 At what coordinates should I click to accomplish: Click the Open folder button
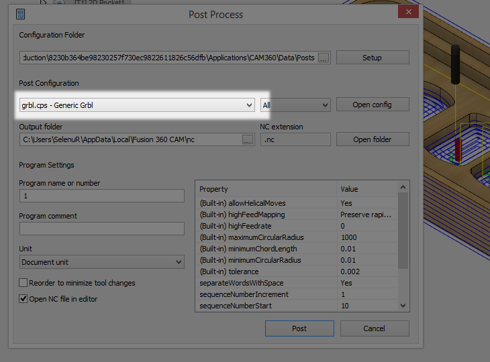(372, 139)
